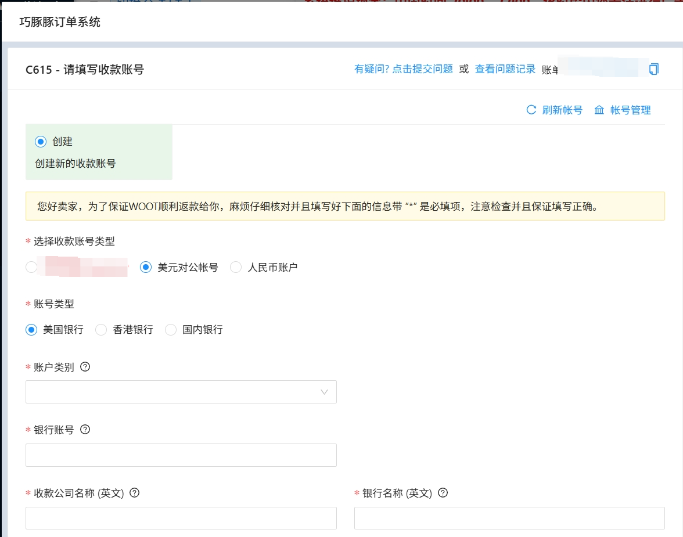683x537 pixels.
Task: Click the help icon next to 银行账号
Action: (x=85, y=430)
